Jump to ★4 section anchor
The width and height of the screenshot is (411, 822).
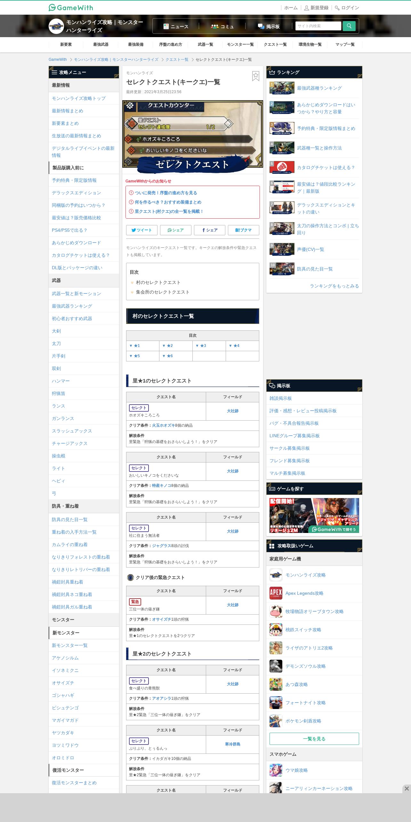234,346
